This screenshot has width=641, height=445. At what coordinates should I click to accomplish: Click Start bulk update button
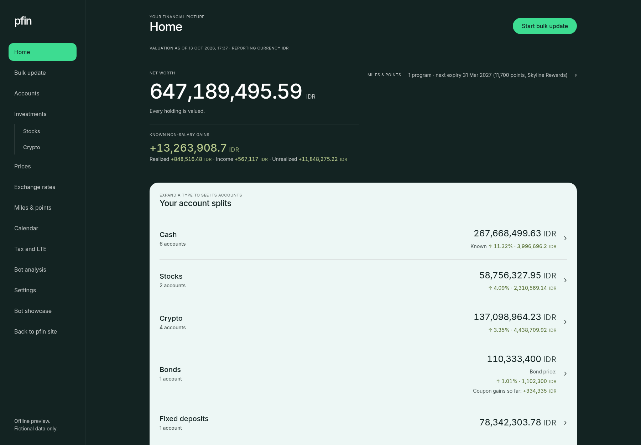click(545, 26)
